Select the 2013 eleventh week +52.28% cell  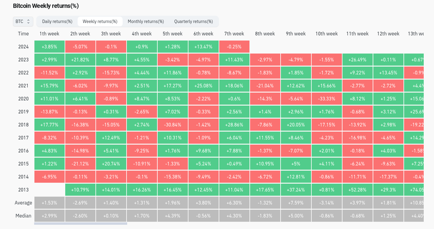[x=358, y=190]
